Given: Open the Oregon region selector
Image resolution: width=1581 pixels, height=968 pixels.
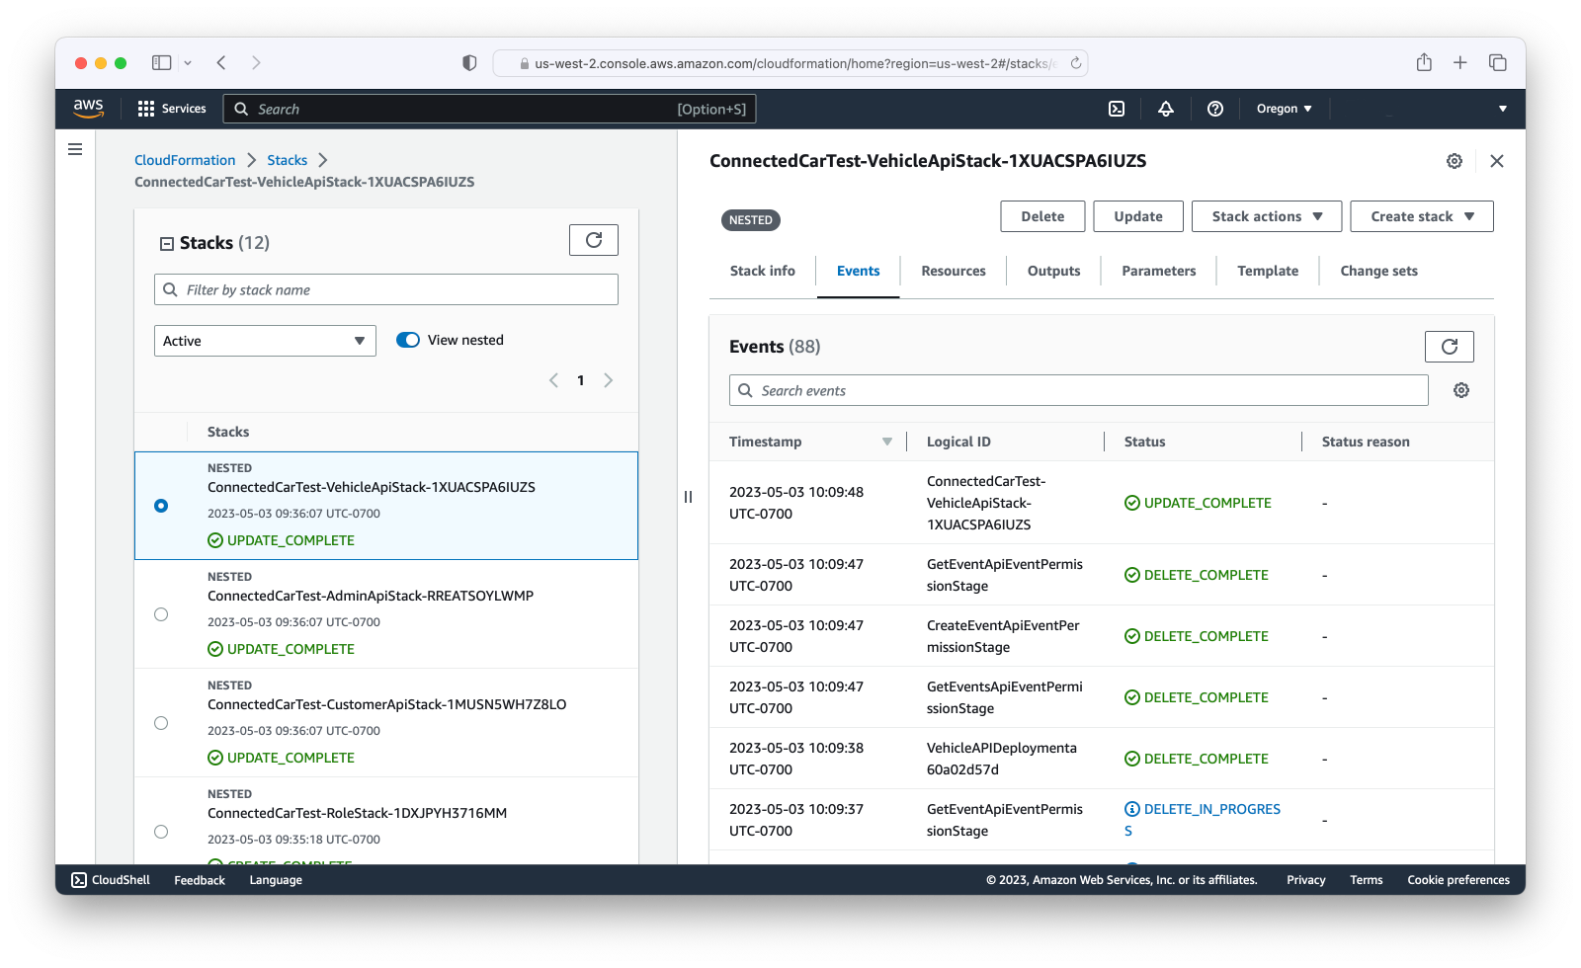Looking at the screenshot, I should [1284, 109].
